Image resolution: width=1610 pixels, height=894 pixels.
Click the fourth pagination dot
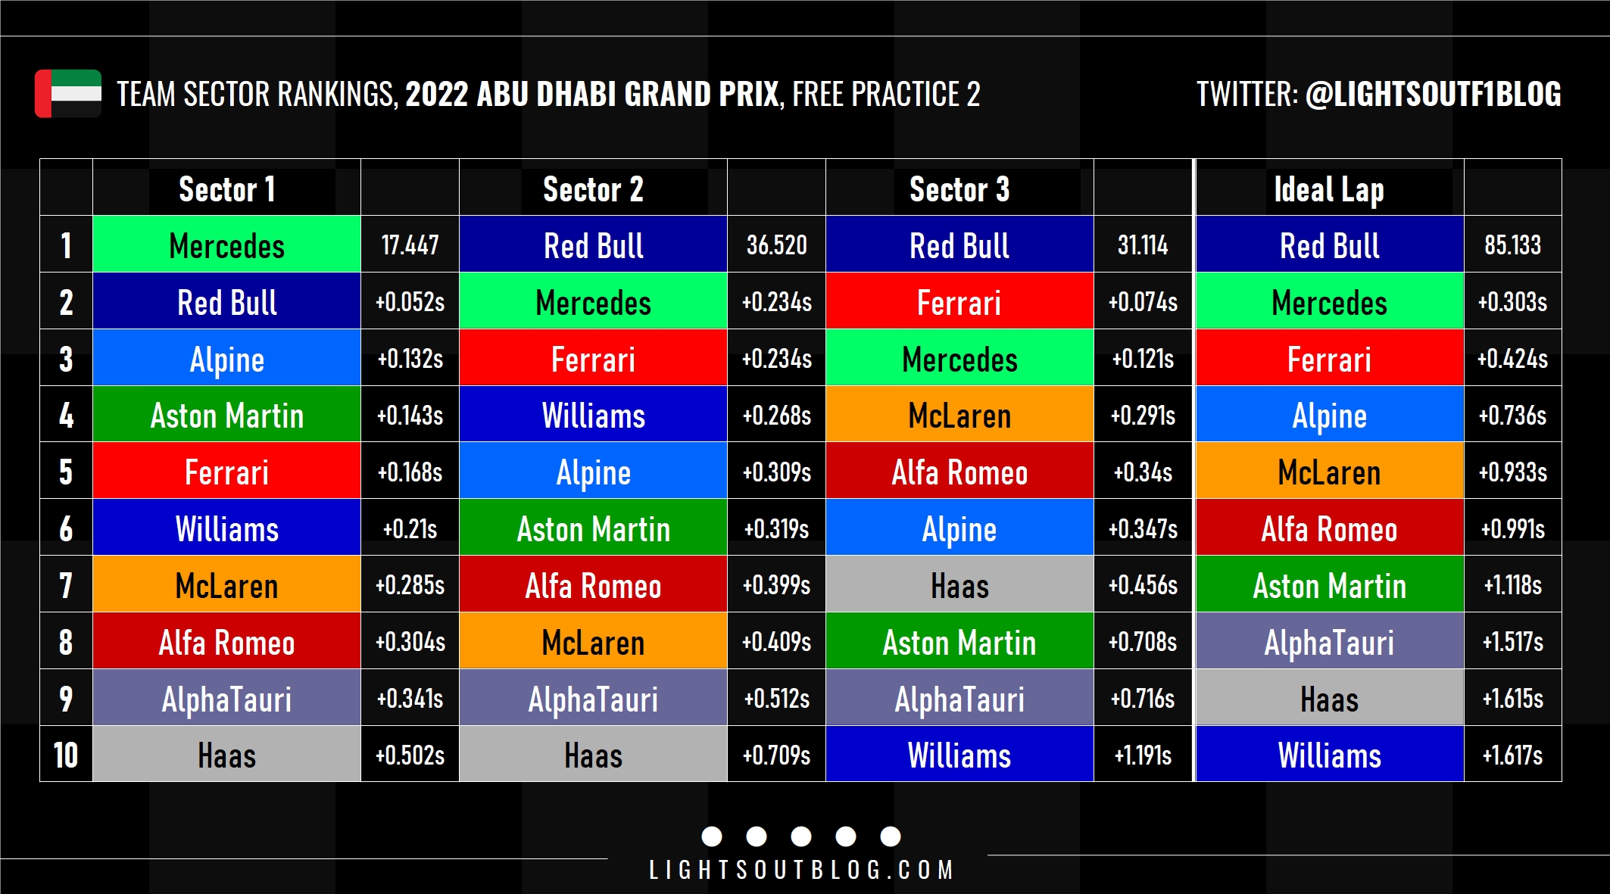(846, 836)
